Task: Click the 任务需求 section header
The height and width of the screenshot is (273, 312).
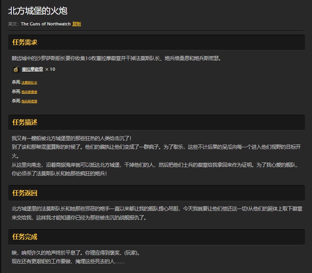Action: tap(25, 42)
